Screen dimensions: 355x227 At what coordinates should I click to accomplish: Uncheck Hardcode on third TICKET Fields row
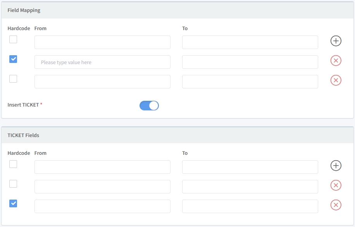point(13,203)
